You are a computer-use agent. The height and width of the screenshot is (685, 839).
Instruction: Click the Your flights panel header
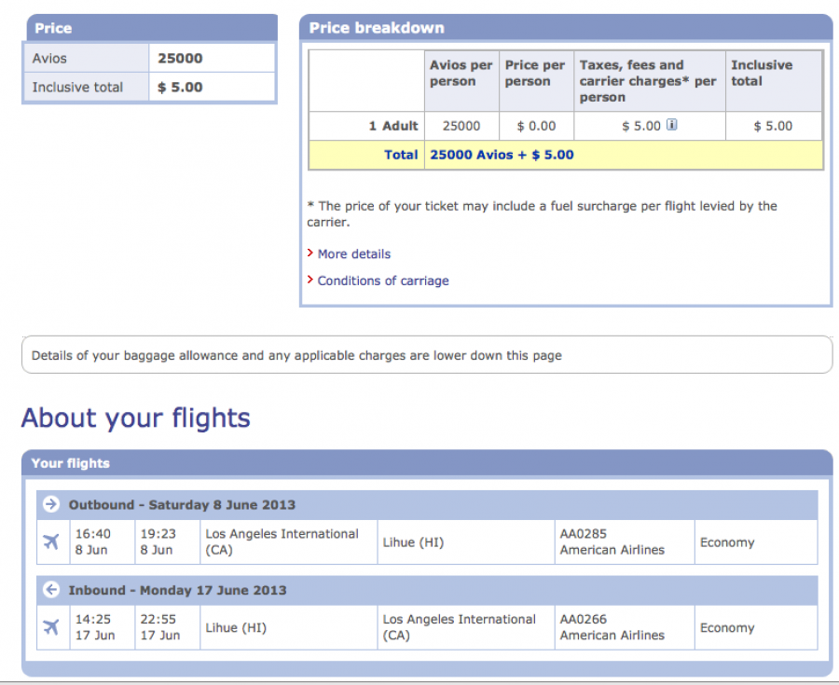(427, 463)
